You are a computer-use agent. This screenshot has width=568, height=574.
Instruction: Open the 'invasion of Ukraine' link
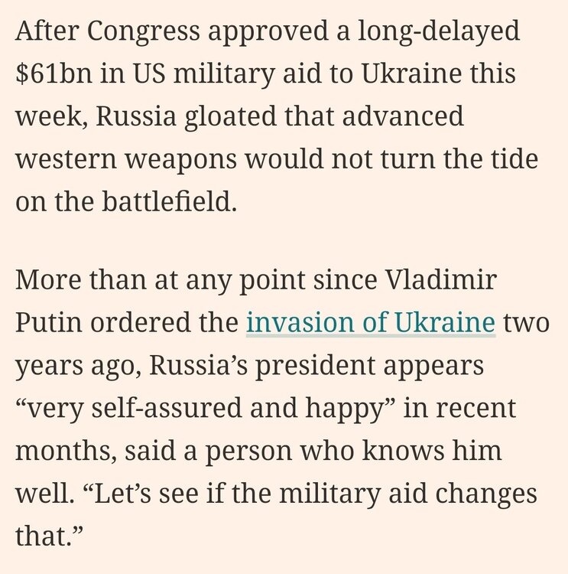(x=370, y=322)
